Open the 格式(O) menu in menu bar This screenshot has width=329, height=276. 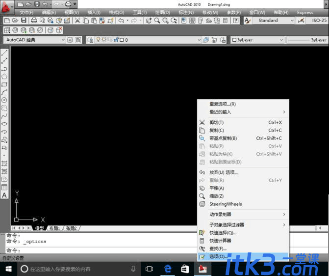[117, 13]
